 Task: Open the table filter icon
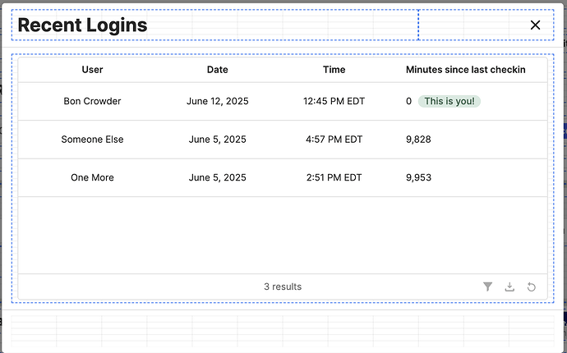coord(488,287)
